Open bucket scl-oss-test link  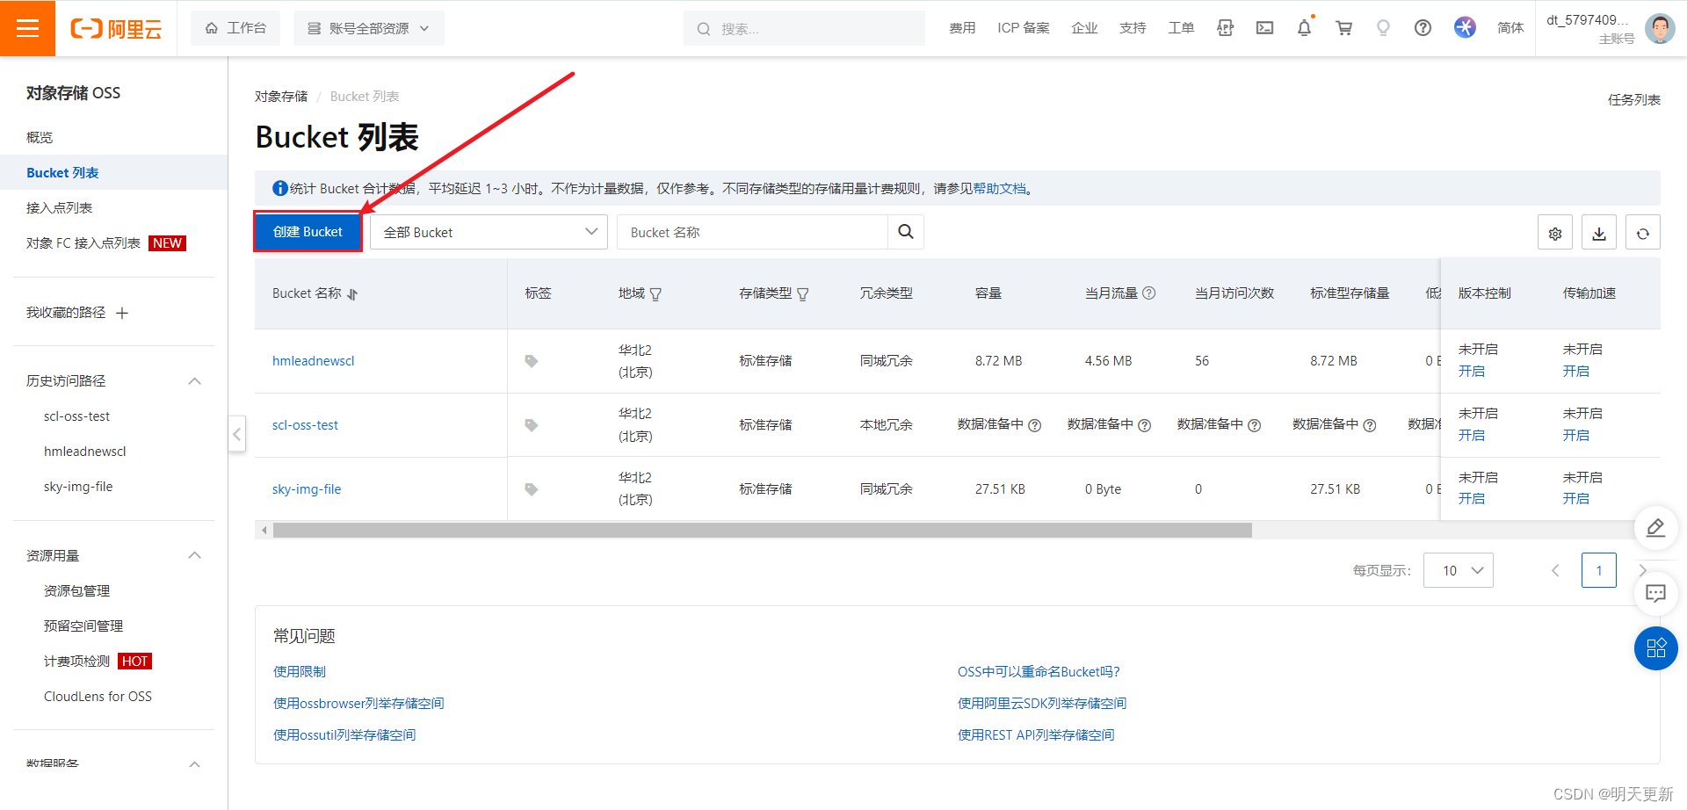305,425
